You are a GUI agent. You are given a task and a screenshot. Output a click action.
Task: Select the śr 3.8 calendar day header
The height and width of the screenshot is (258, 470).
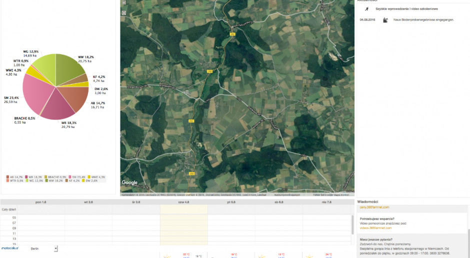tap(136, 202)
